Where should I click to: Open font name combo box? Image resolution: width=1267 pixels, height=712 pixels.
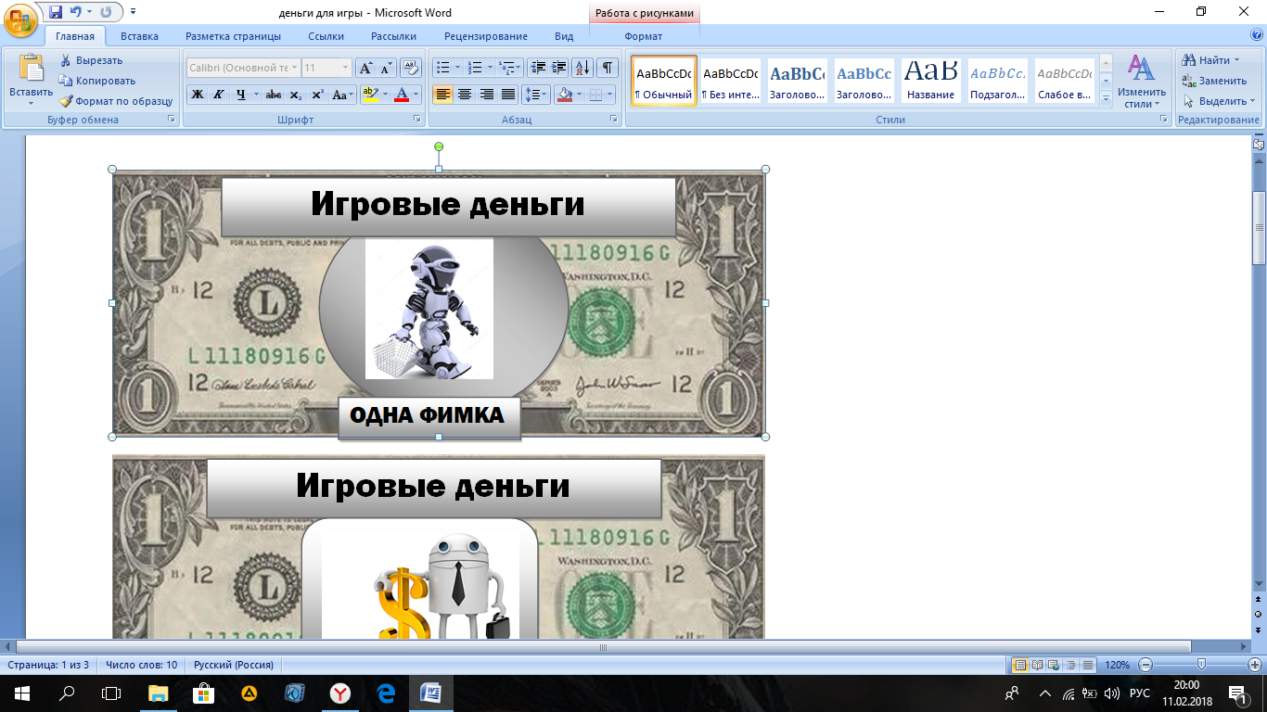[x=243, y=68]
